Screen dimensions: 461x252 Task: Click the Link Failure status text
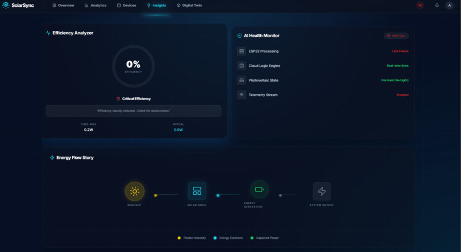pyautogui.click(x=400, y=51)
